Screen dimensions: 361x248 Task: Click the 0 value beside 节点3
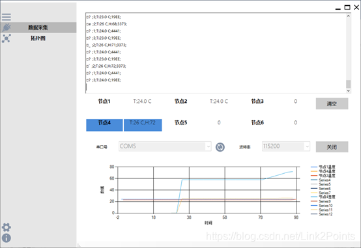pos(295,102)
